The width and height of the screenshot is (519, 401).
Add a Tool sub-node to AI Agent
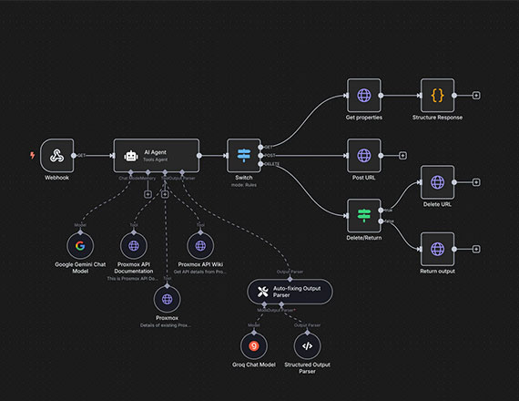pyautogui.click(x=165, y=194)
